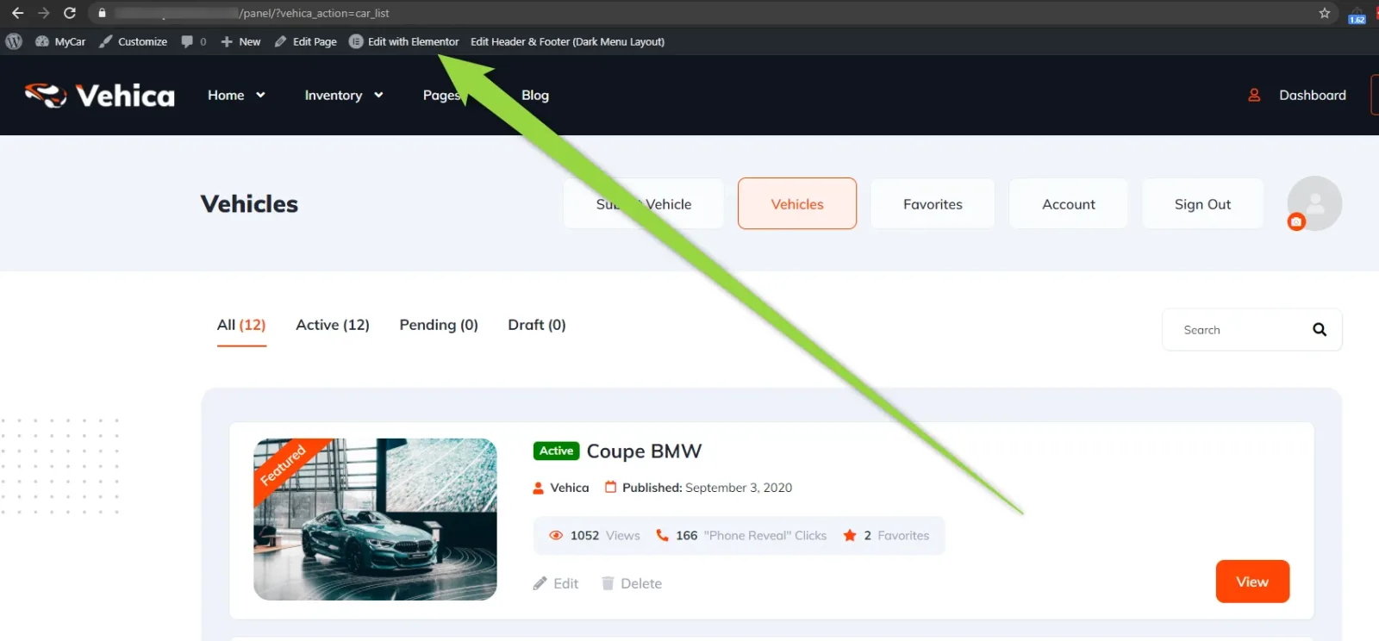Click the 1052 Views eye icon
Image resolution: width=1379 pixels, height=641 pixels.
pyautogui.click(x=556, y=535)
